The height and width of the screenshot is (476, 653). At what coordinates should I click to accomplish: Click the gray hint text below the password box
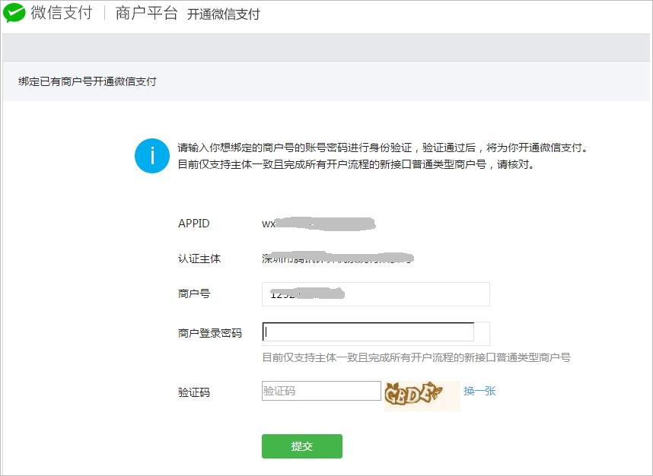click(x=416, y=357)
